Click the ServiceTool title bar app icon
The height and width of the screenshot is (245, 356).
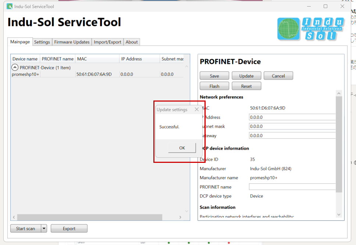10,6
